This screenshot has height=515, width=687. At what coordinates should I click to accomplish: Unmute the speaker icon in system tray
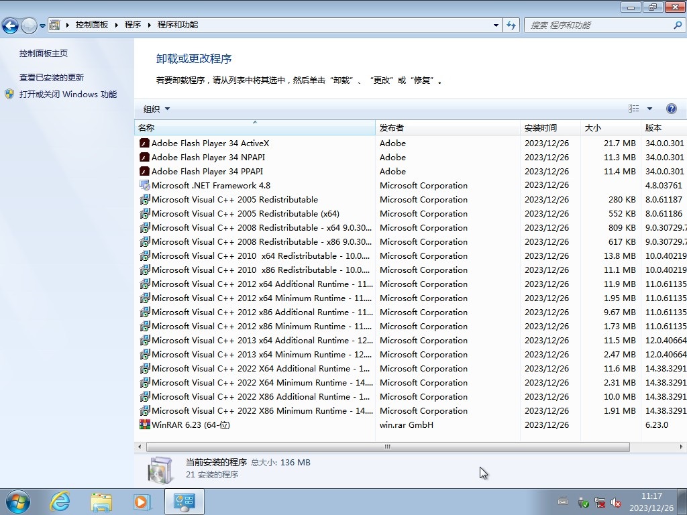617,502
